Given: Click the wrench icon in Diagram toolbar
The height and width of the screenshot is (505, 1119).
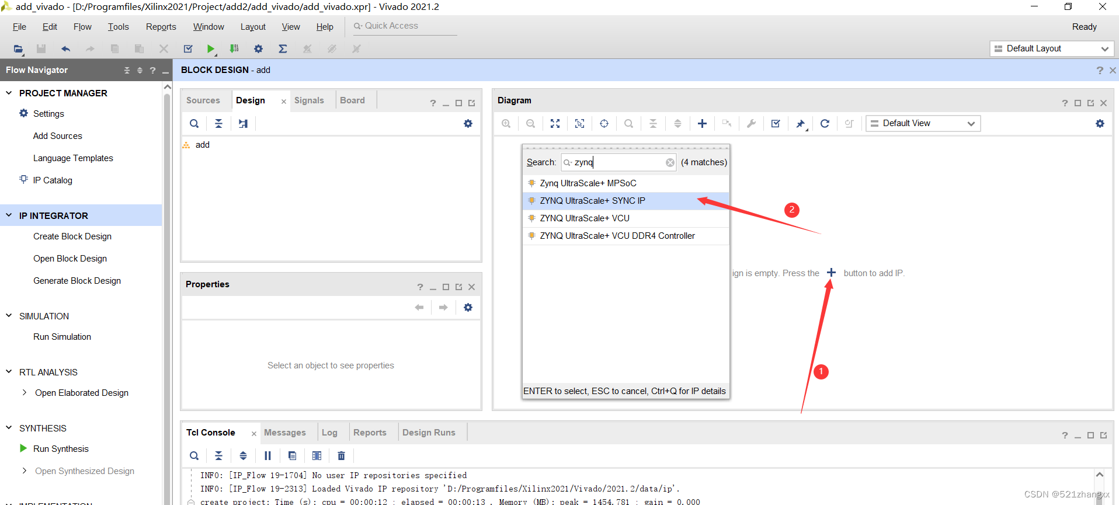Looking at the screenshot, I should [751, 124].
